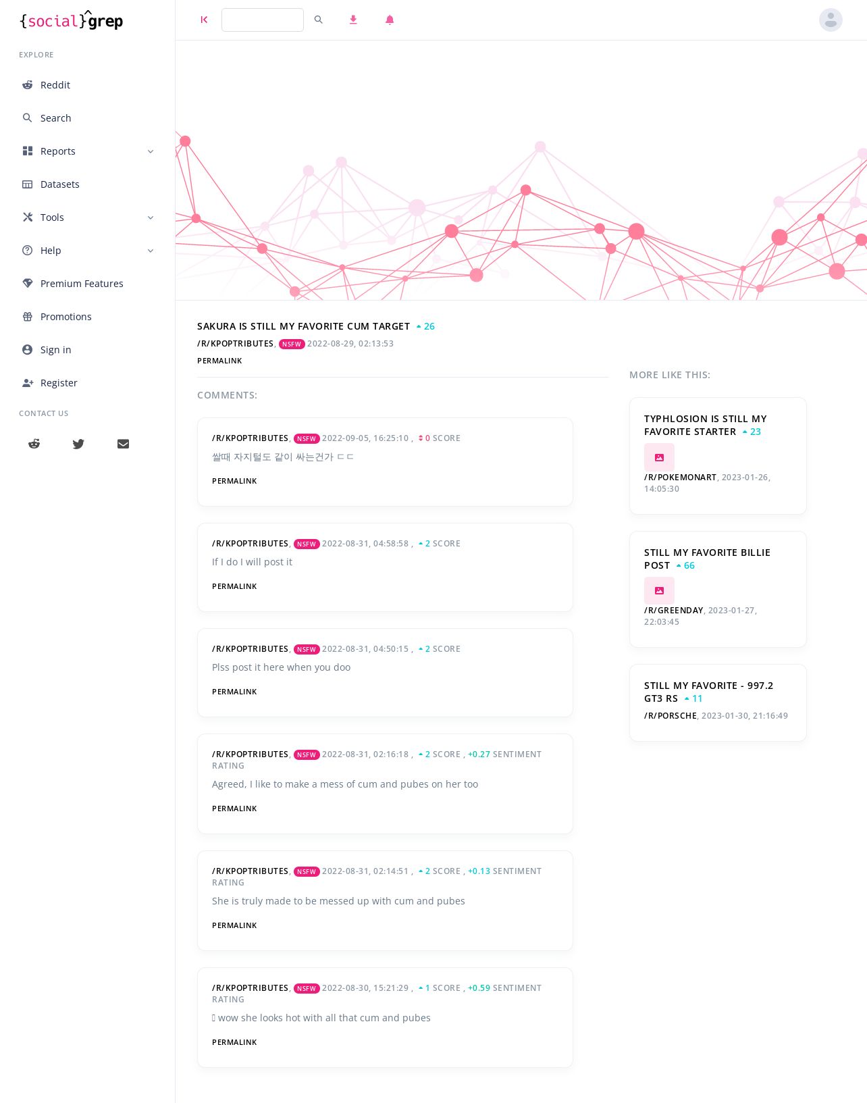Open the Reddit contact icon
This screenshot has height=1103, width=867.
34,444
